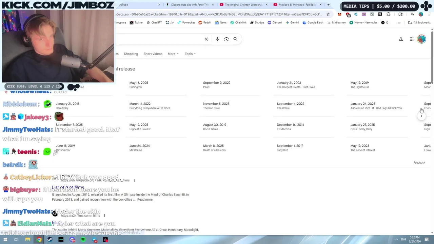
Task: Open the Chrome extensions puzzle icon
Action: pyautogui.click(x=388, y=14)
